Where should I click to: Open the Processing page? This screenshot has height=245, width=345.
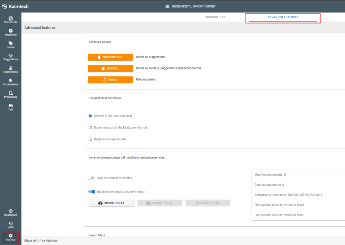10,94
